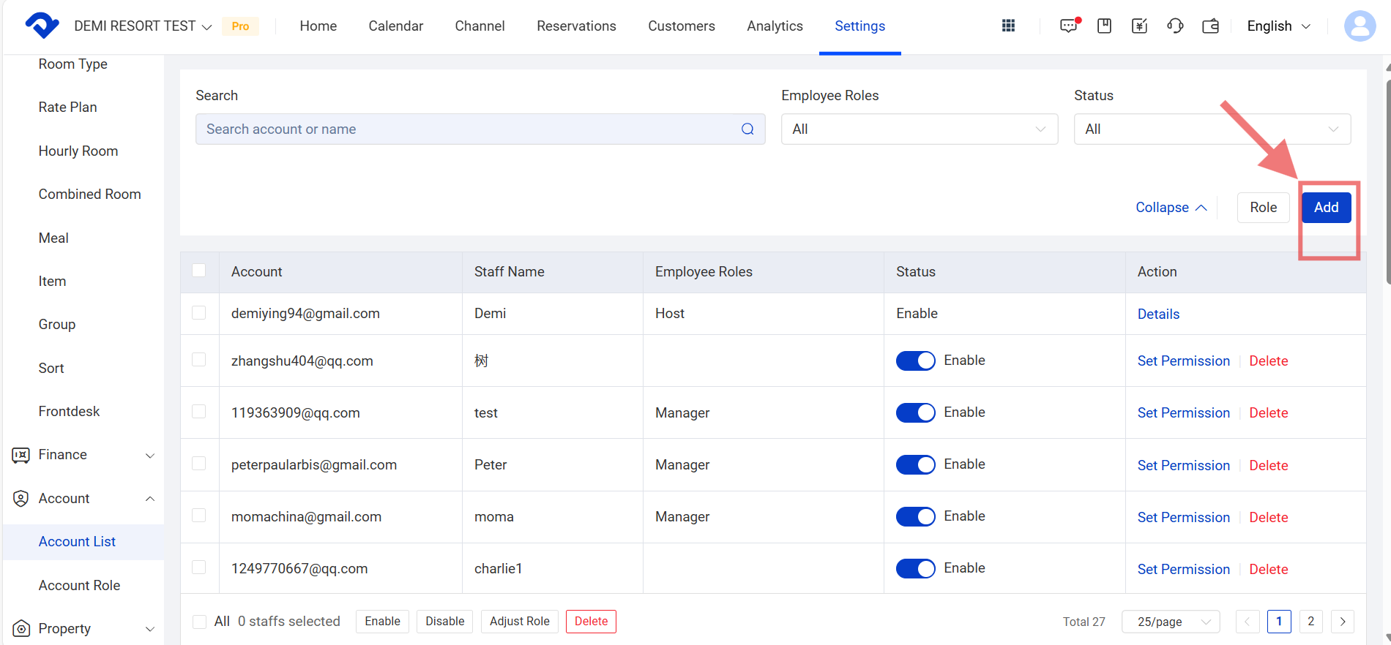This screenshot has width=1391, height=645.
Task: Open the messages notification icon
Action: (1068, 26)
